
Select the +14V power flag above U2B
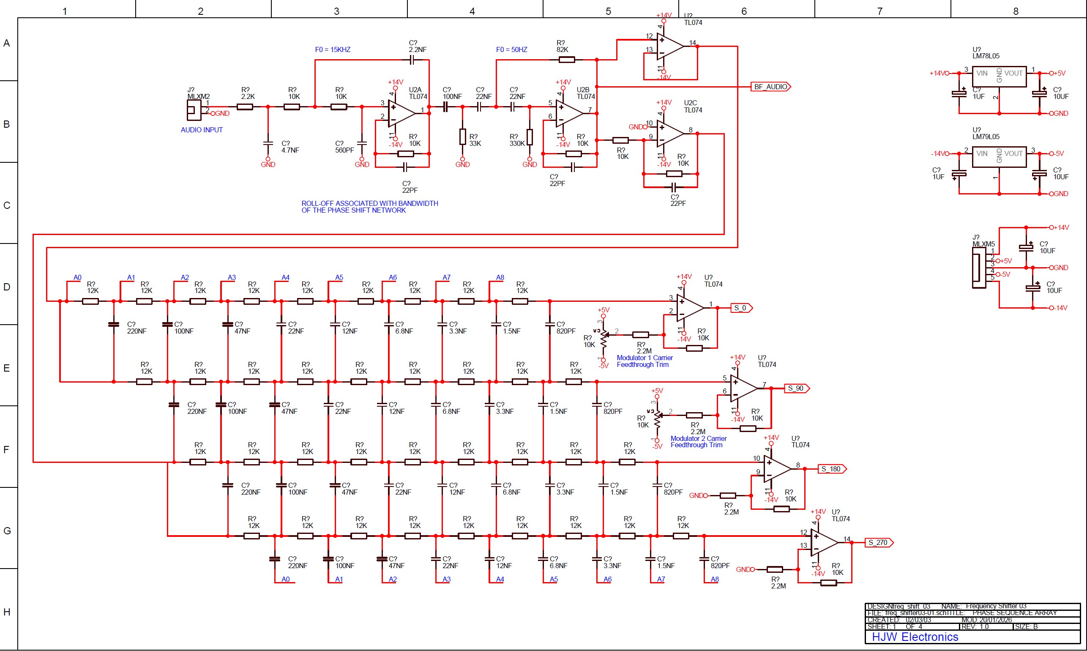(x=564, y=86)
